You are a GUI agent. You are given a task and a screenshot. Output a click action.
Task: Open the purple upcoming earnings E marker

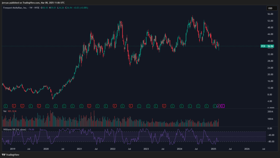[223, 106]
